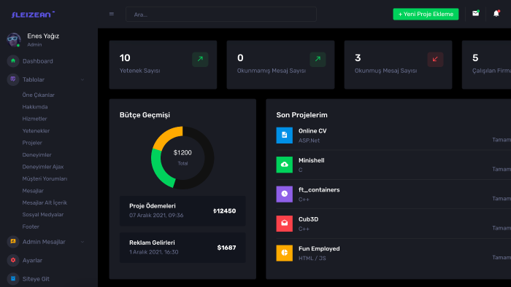The image size is (511, 287).
Task: Go to Mesajlar page
Action: [33, 191]
